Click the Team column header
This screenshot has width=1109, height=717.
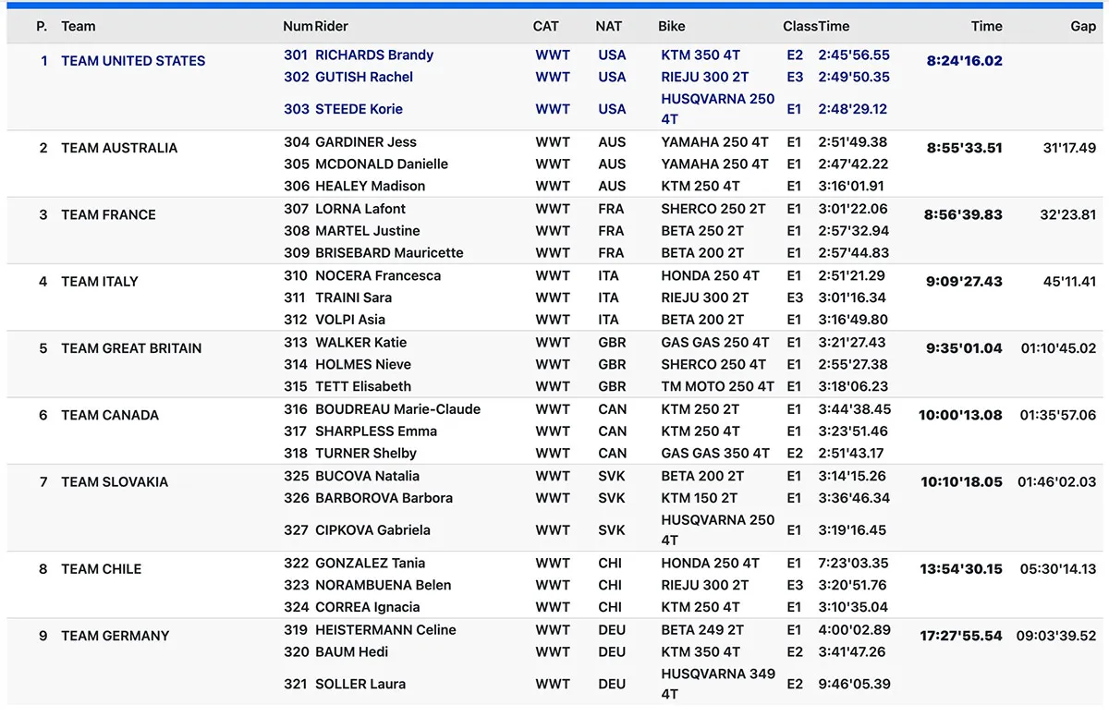79,26
